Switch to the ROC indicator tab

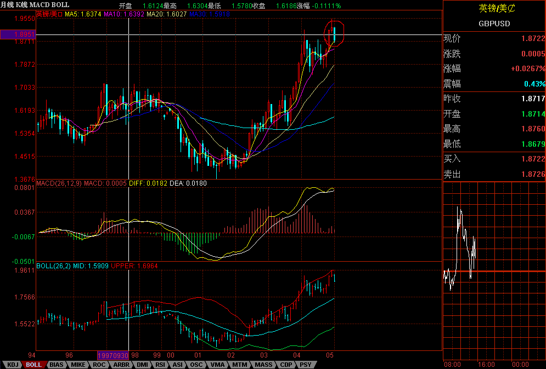tap(99, 365)
